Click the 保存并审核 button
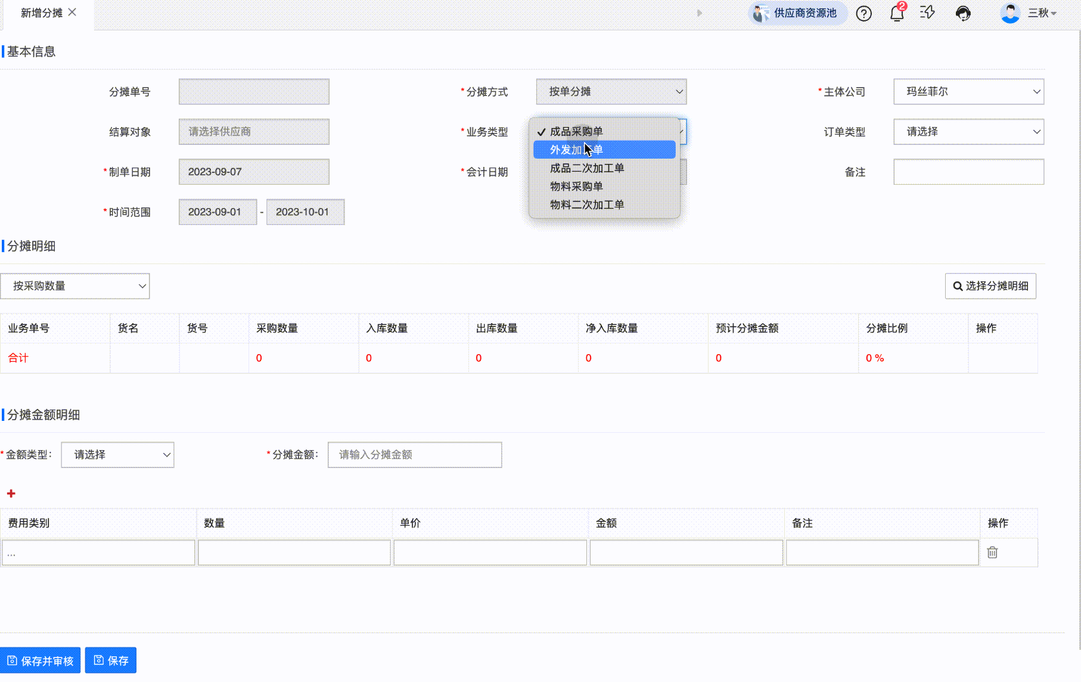This screenshot has width=1081, height=682. click(x=41, y=661)
